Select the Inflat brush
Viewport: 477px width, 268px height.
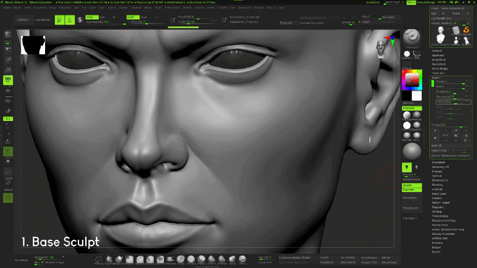tap(232, 260)
